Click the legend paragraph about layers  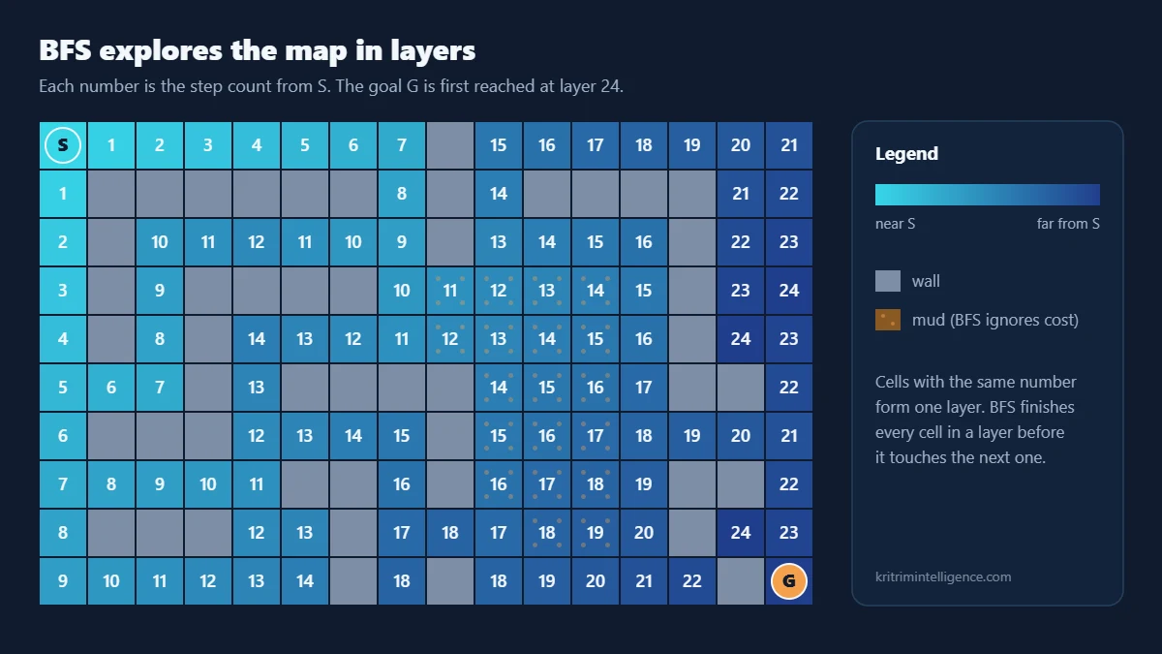pos(975,420)
